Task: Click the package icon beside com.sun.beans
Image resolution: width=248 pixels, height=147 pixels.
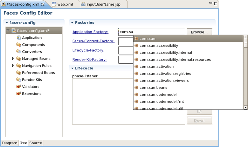Action: [x=136, y=87]
